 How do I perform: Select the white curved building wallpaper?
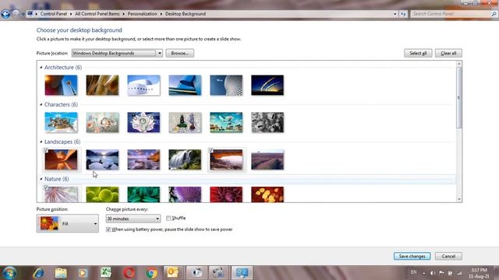143,85
